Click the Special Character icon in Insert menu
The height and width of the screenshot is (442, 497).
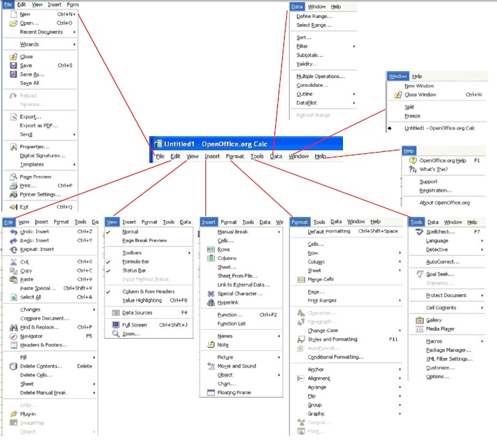pyautogui.click(x=211, y=294)
